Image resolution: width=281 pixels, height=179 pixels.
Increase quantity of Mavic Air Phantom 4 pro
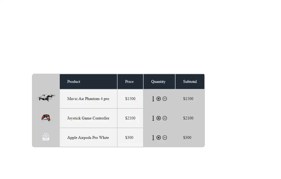159,99
